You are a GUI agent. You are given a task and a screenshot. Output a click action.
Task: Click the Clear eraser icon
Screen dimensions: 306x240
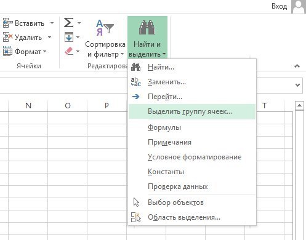tap(69, 51)
